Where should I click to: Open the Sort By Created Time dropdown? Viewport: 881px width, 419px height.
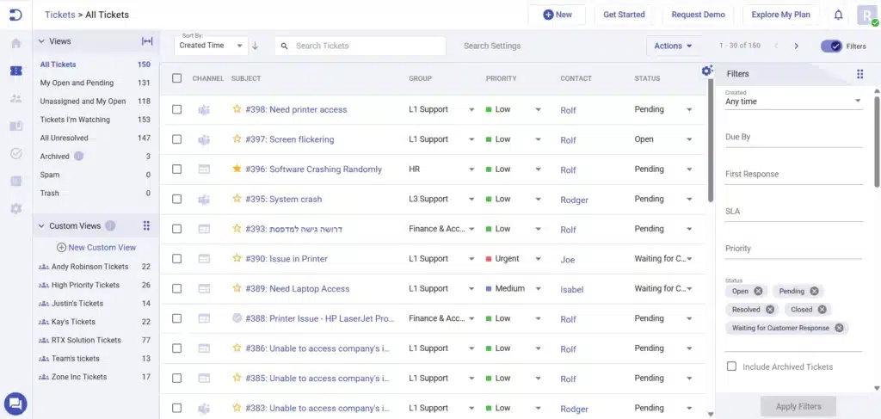(x=211, y=46)
